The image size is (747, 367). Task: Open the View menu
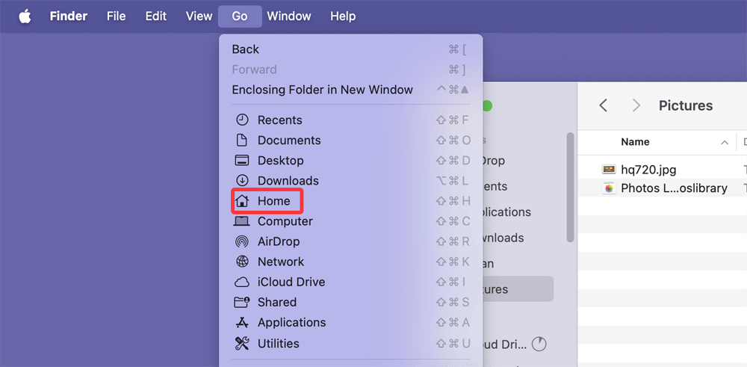click(199, 16)
